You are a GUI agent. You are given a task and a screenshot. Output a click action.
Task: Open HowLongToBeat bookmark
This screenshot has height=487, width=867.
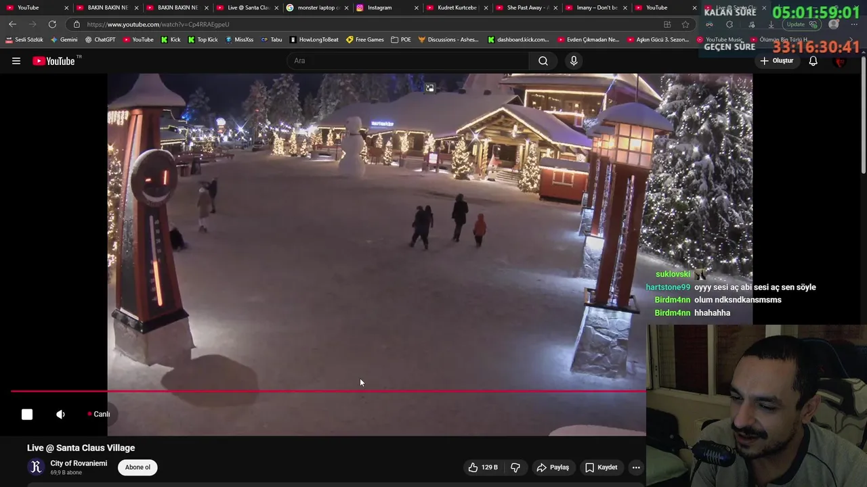314,40
